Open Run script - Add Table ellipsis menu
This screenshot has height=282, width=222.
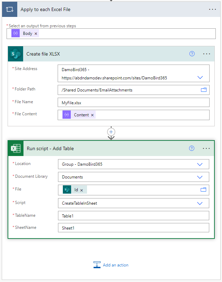(206, 148)
